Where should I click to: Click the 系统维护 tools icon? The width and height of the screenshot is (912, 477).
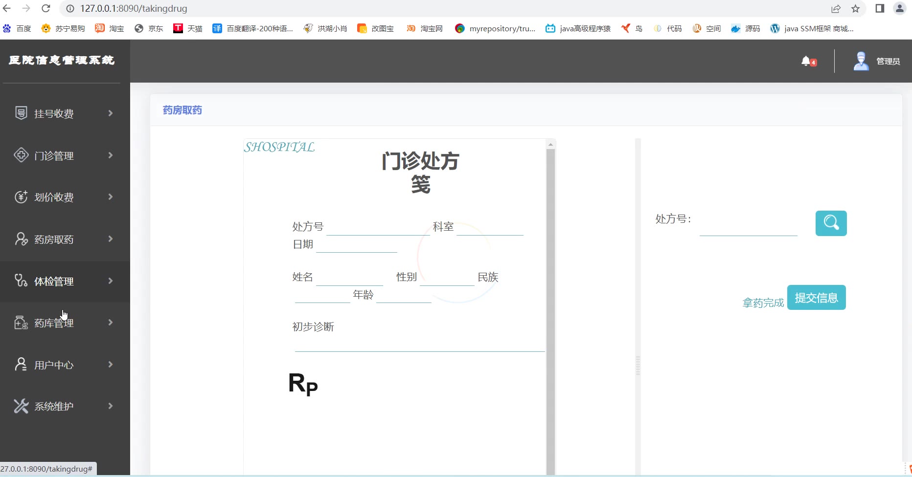pyautogui.click(x=21, y=406)
